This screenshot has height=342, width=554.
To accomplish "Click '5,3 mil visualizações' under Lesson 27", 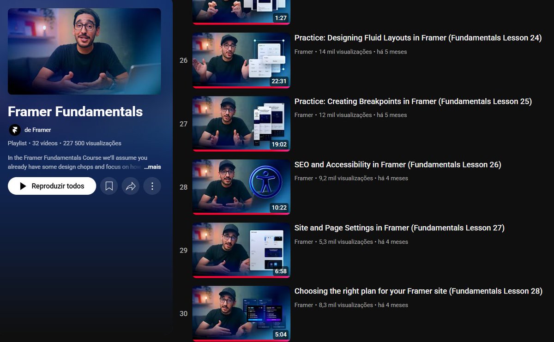I will coord(346,242).
